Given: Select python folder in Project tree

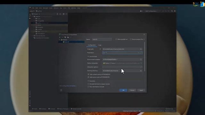Looking at the screenshot, I should coord(49,23).
